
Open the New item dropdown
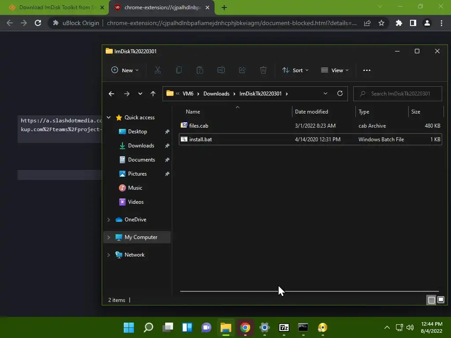click(x=125, y=70)
